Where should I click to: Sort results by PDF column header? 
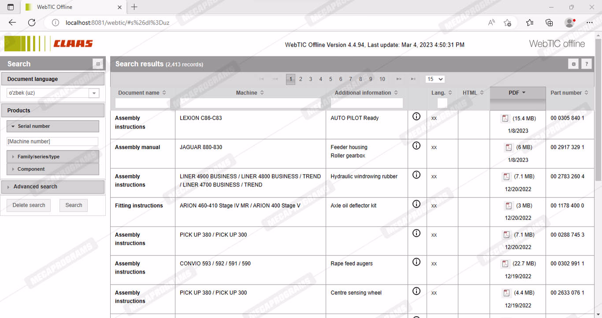517,93
